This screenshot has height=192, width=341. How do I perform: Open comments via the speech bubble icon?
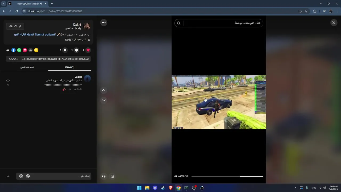[x=76, y=50]
